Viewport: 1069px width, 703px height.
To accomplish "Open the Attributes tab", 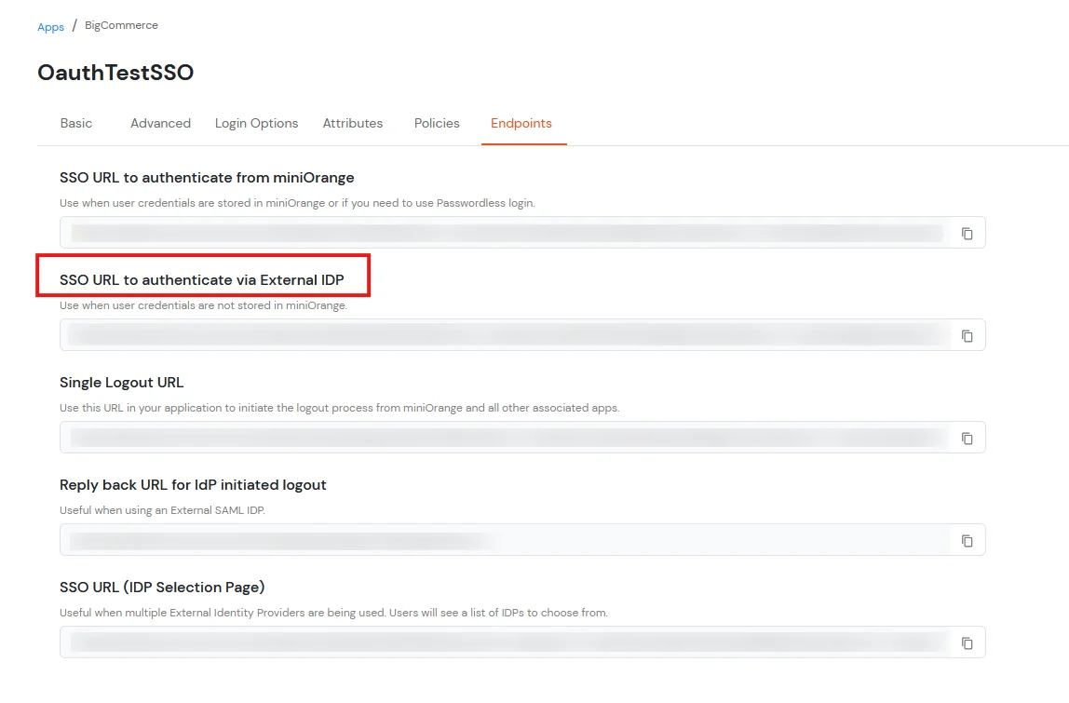I will pyautogui.click(x=353, y=123).
